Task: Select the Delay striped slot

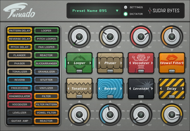Action: click(172, 88)
